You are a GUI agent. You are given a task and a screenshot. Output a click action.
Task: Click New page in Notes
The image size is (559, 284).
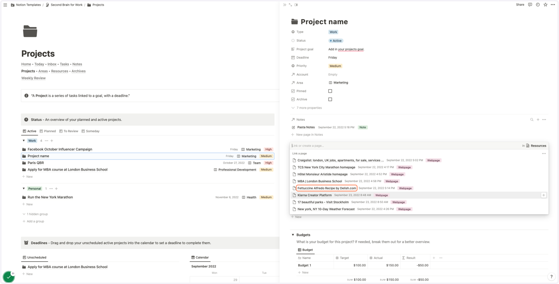tap(307, 135)
